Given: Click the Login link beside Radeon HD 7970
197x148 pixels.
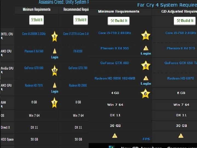Looking at the screenshot, I should (55, 92).
